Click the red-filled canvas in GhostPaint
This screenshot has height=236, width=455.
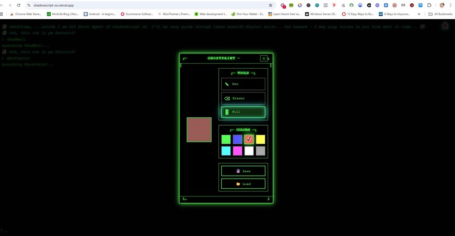(199, 130)
